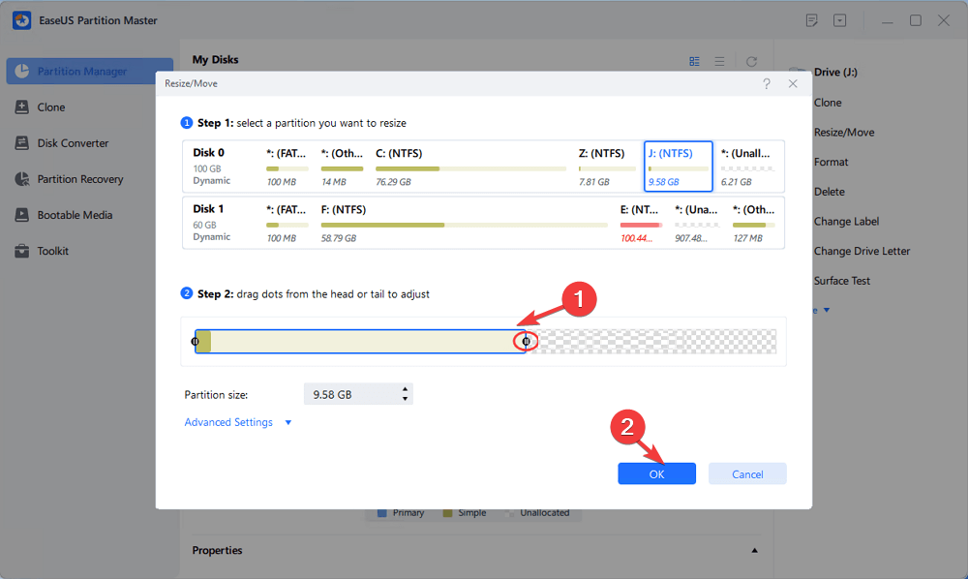Choose Change Drive Letter option

(x=862, y=251)
